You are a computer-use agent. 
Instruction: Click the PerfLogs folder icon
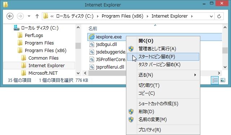tap(20, 35)
